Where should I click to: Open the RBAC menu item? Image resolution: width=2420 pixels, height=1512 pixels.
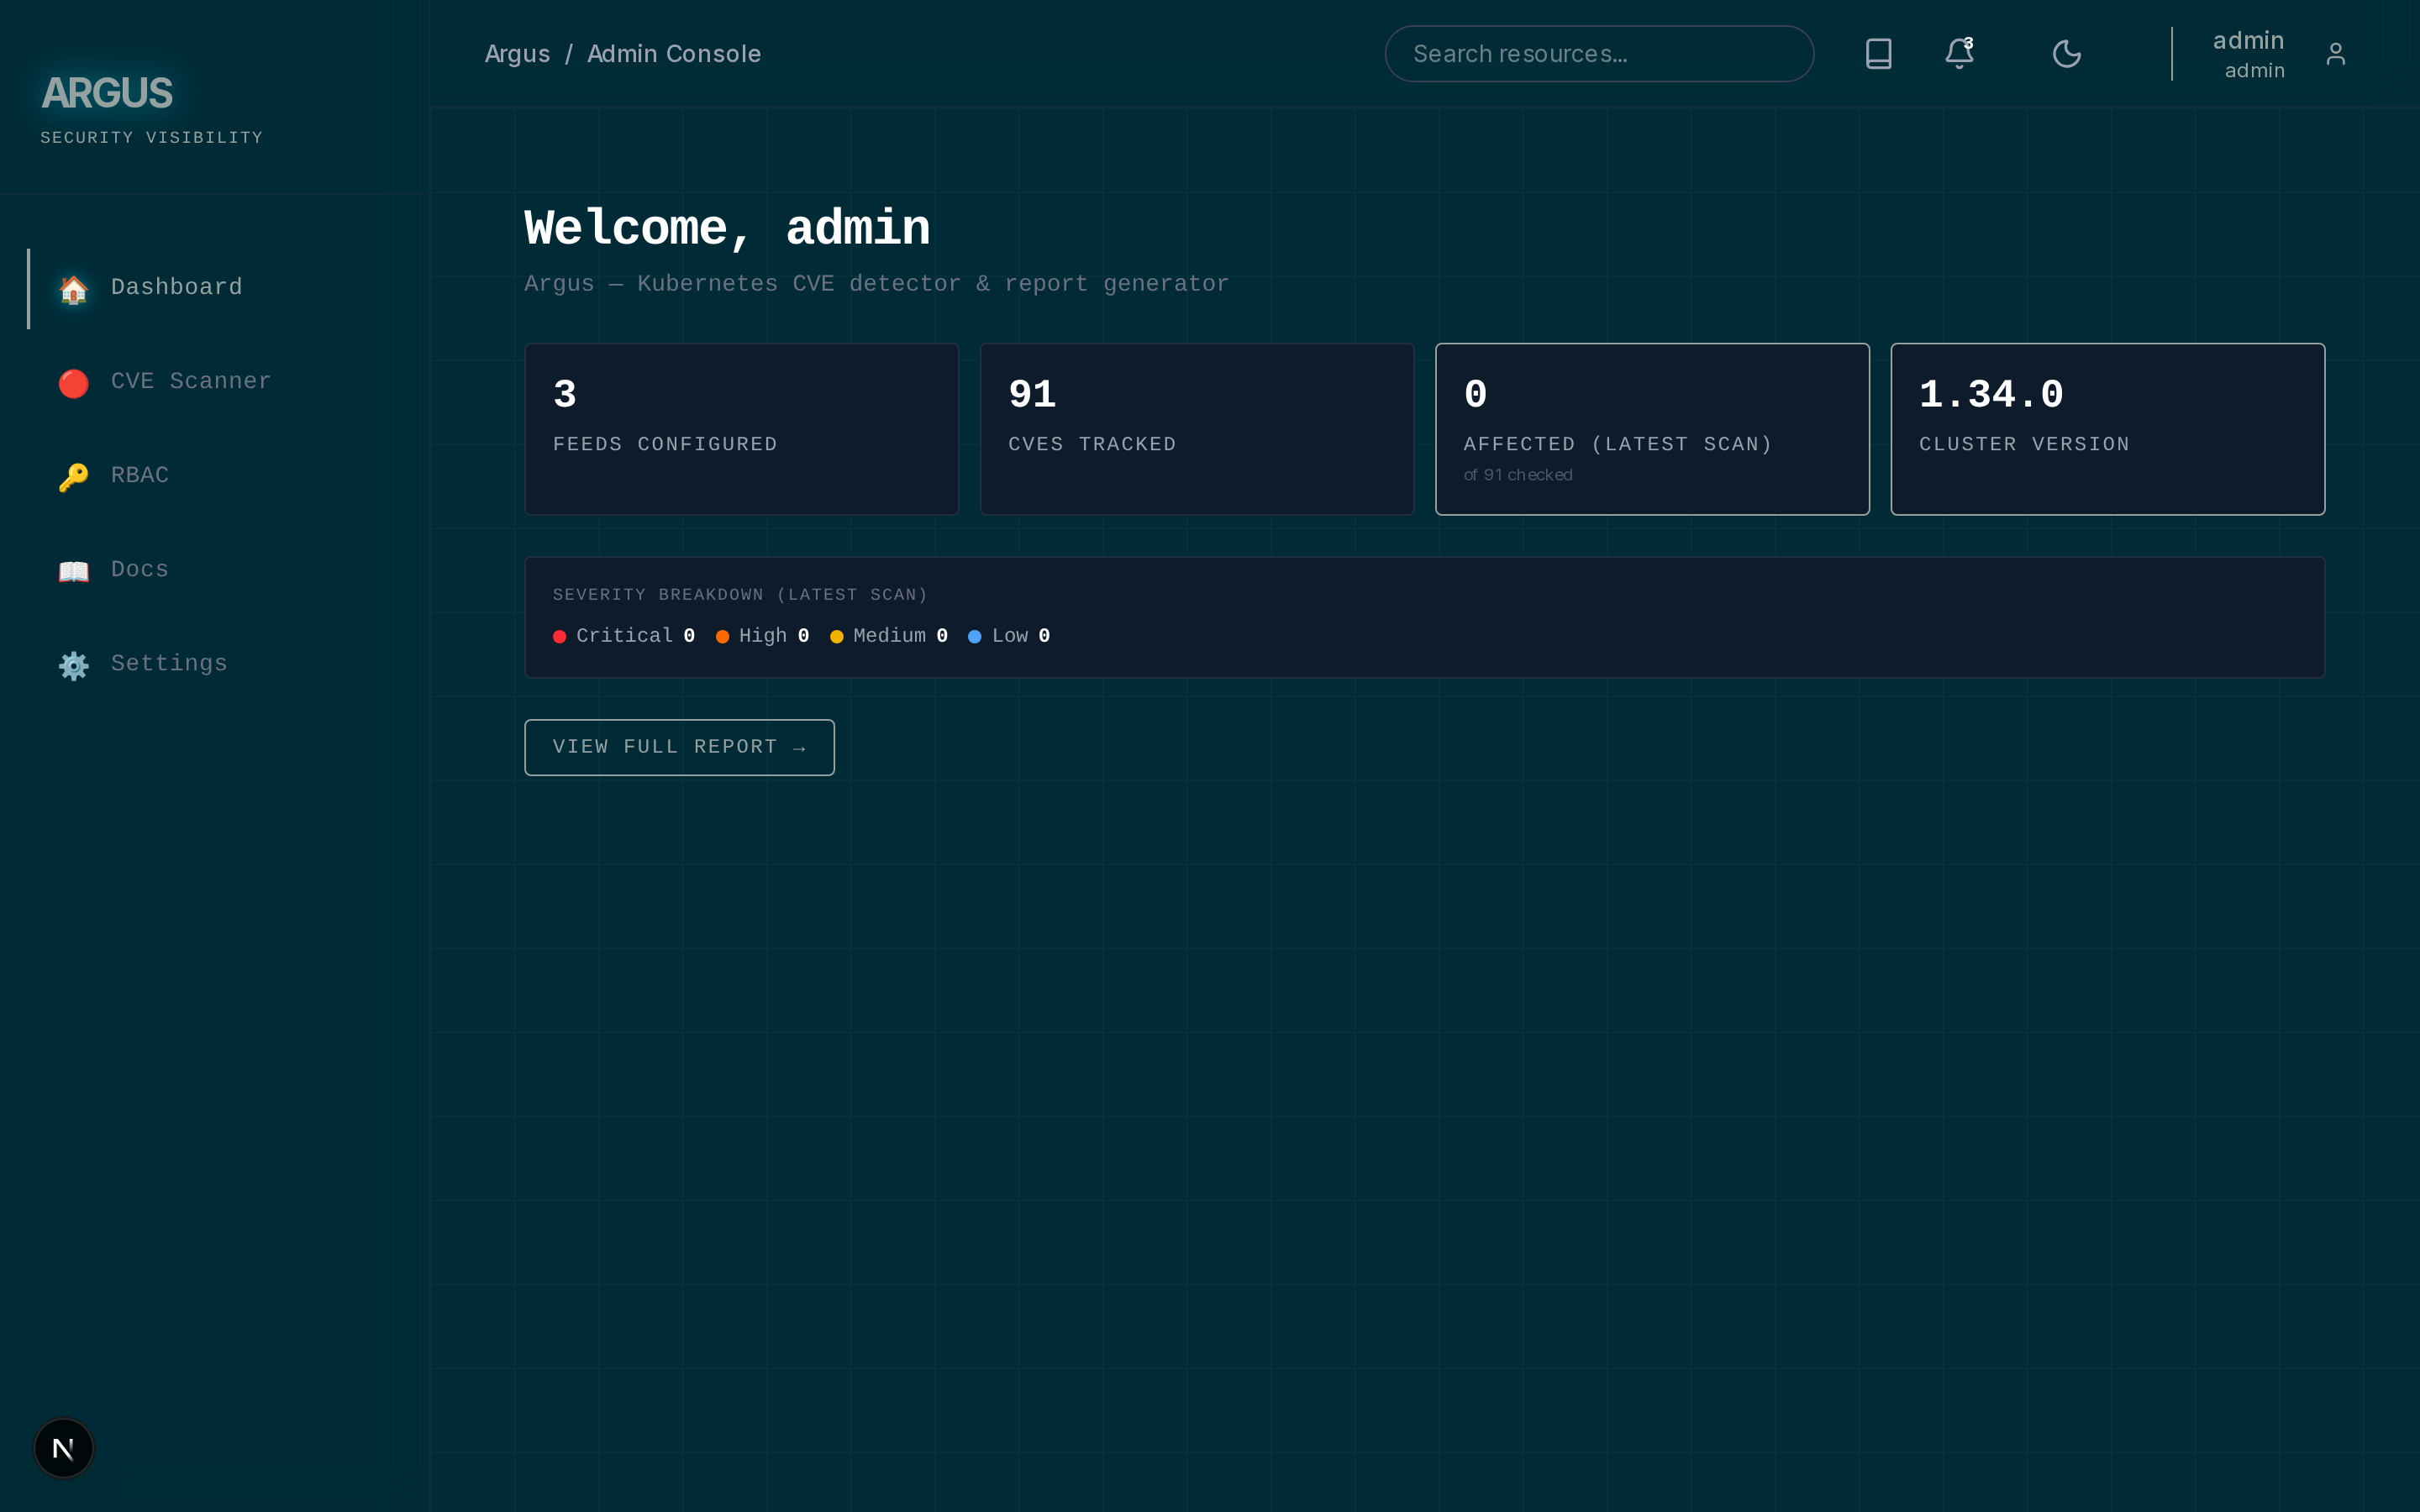coord(140,475)
